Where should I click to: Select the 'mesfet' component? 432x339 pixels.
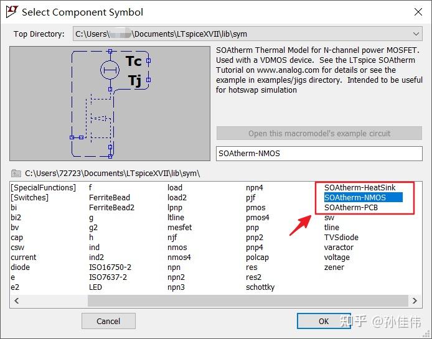[x=179, y=228]
